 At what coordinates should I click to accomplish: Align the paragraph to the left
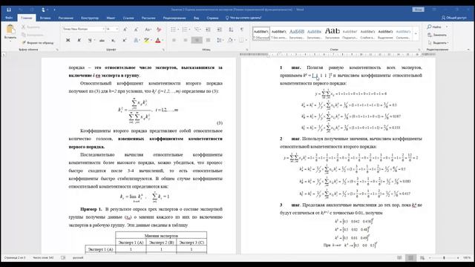[174, 40]
